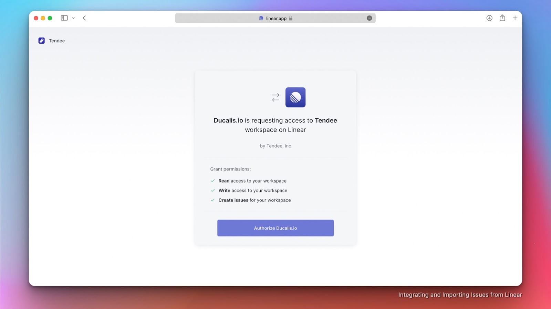Expand the sidebar options chevron

point(73,18)
